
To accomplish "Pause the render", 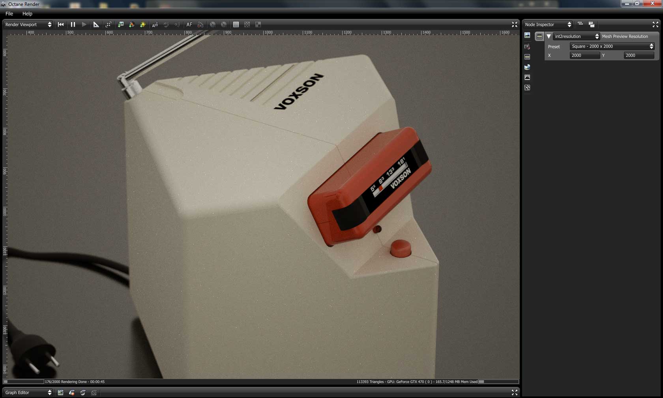I will tap(73, 24).
